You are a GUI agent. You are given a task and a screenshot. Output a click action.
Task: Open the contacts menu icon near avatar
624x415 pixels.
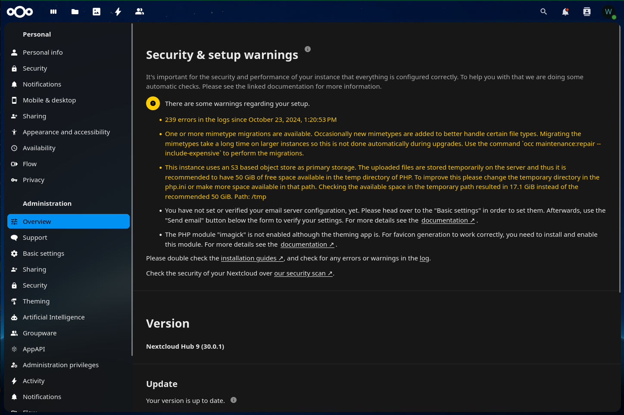587,12
